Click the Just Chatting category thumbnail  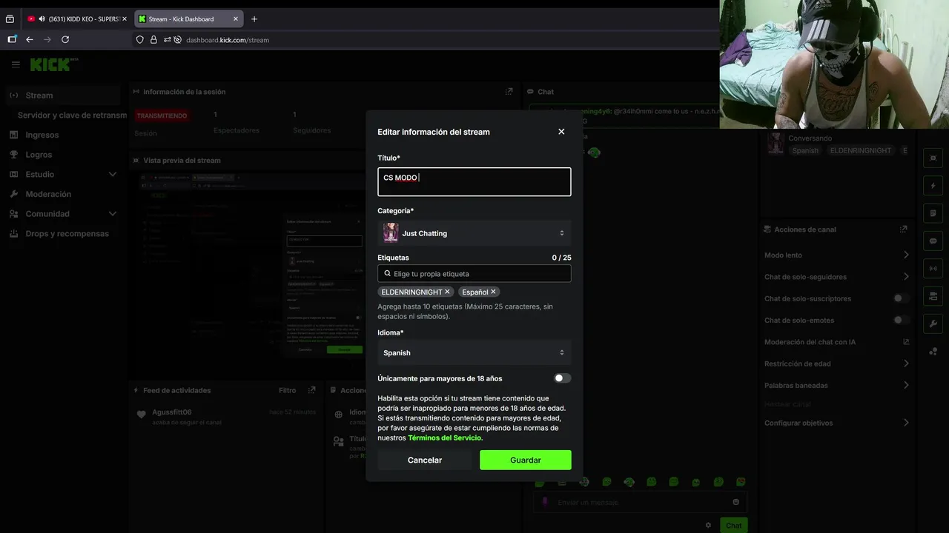[x=391, y=233]
